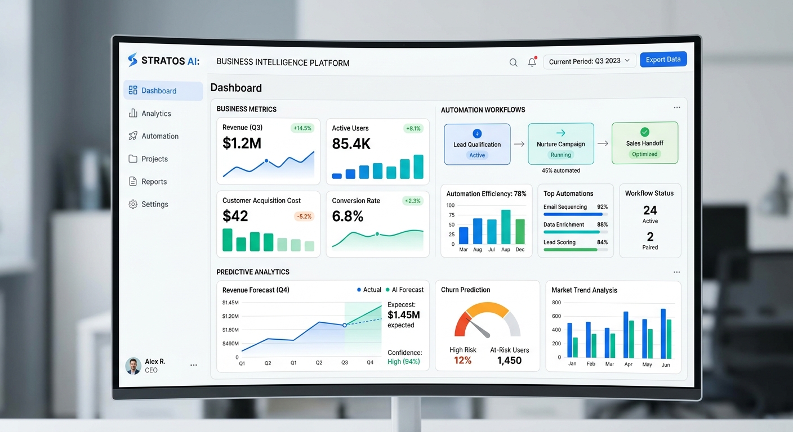The width and height of the screenshot is (793, 432).
Task: Select the Lead Qualification workflow card
Action: [x=477, y=145]
